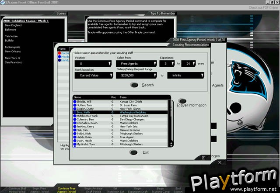Click blue status dot beside Habib, Brian
Screen dimensions: 280x193
click(x=75, y=137)
